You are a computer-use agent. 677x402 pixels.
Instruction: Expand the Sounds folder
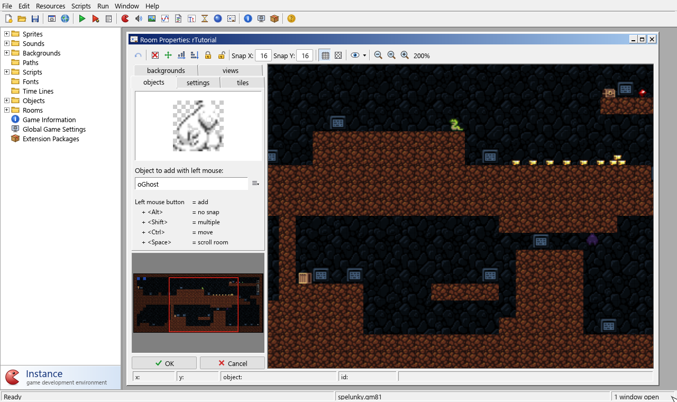point(7,43)
